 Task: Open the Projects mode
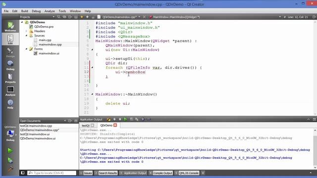(x=10, y=78)
